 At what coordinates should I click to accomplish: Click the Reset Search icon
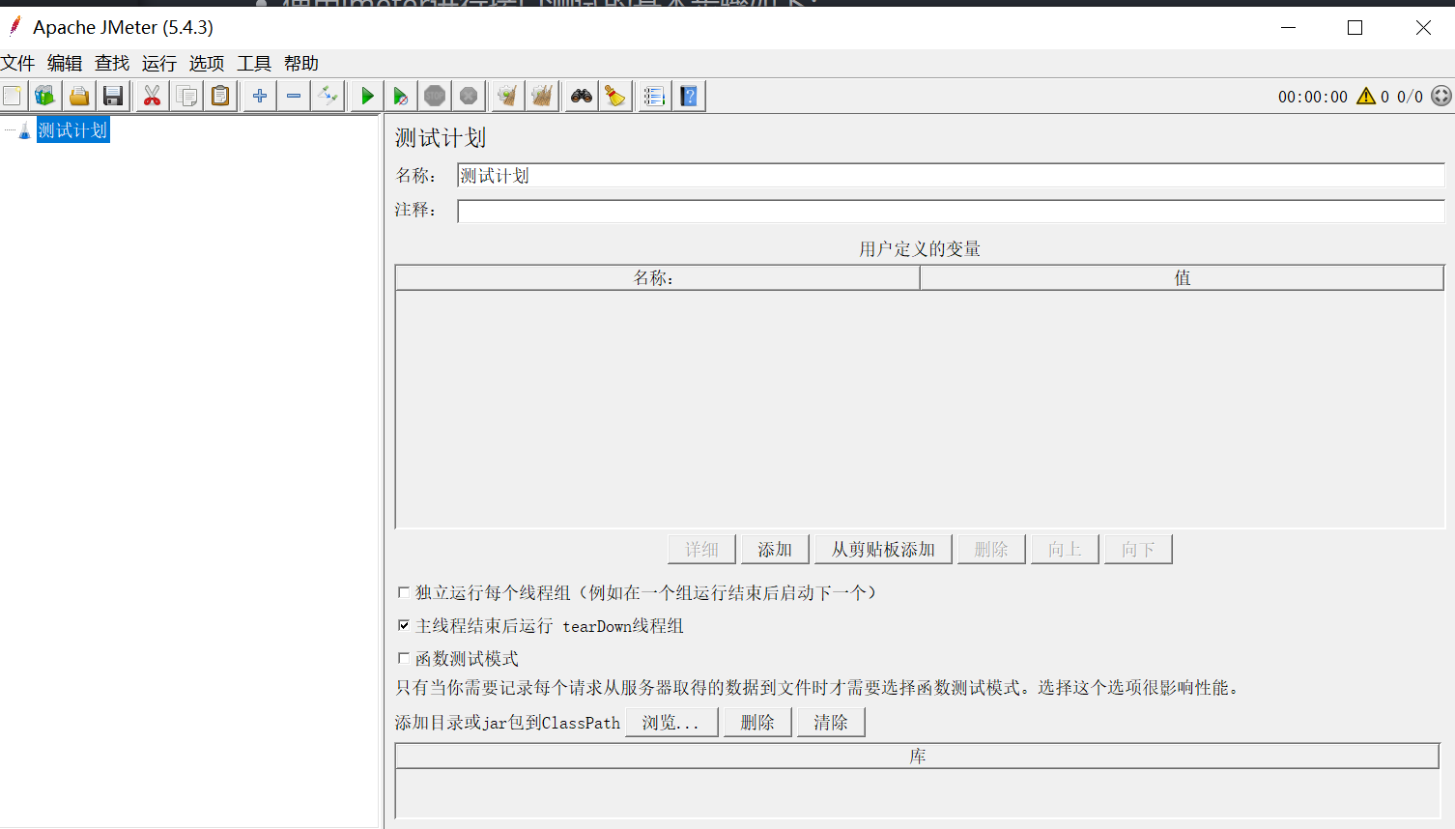click(615, 96)
